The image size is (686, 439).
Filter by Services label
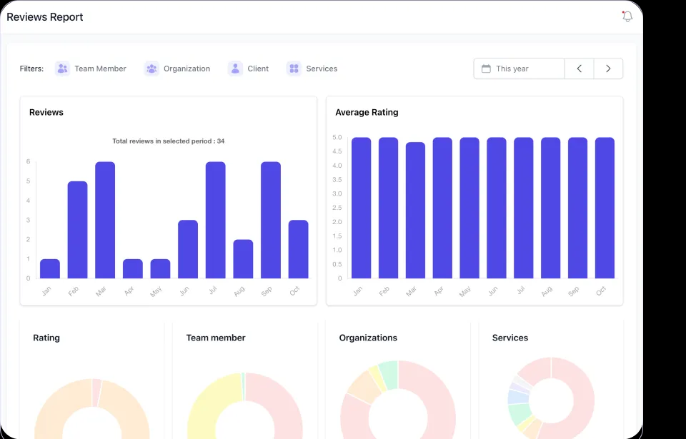click(322, 69)
